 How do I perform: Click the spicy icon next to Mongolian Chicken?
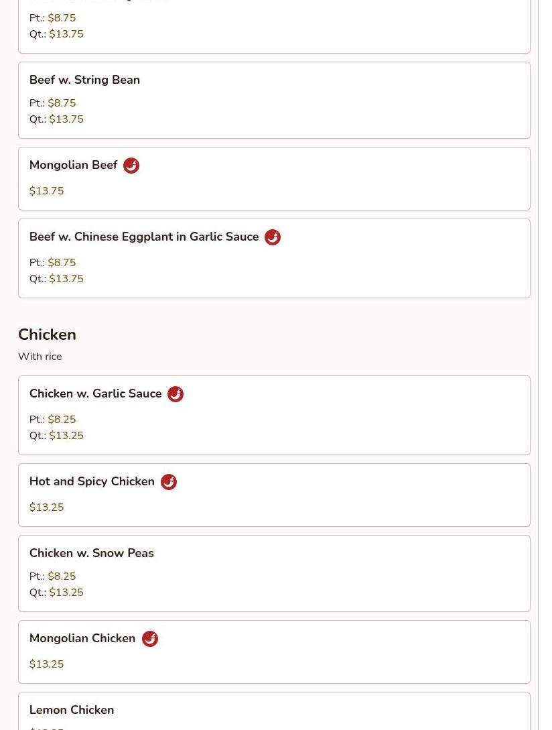coord(150,639)
